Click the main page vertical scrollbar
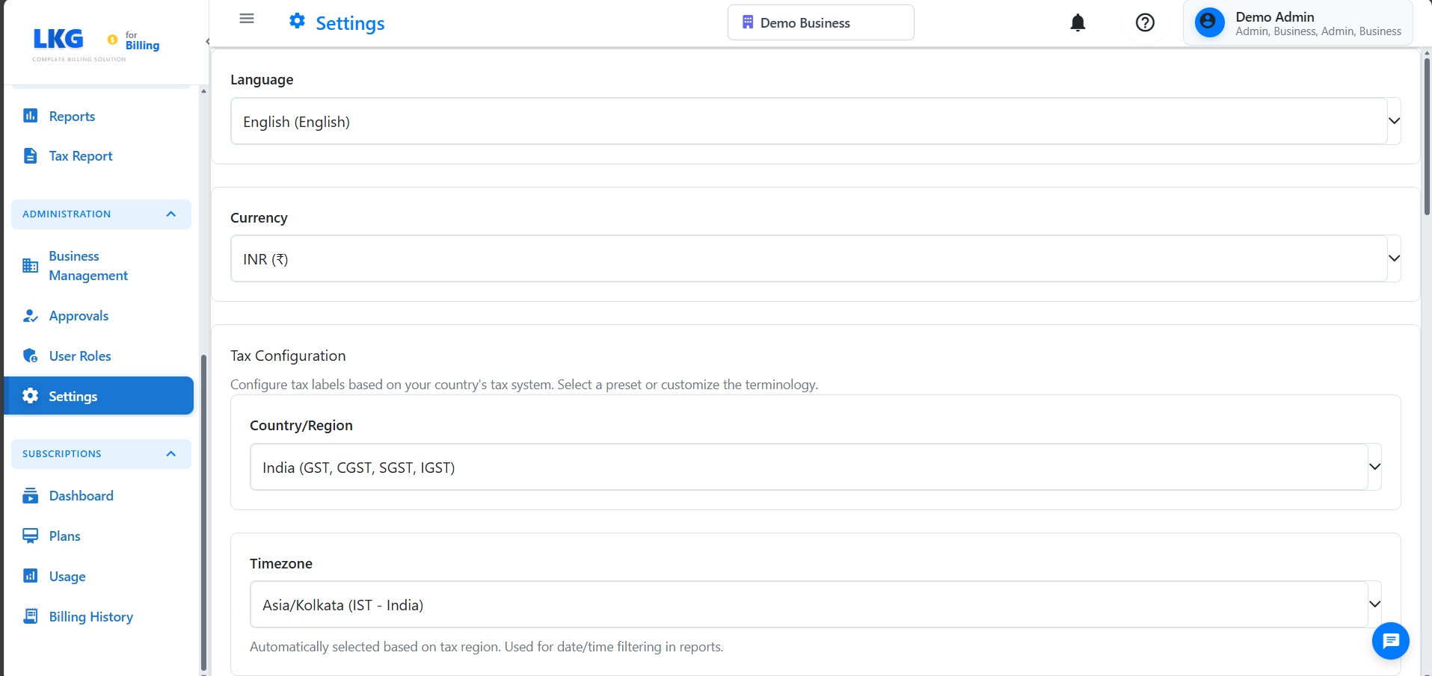 coord(1427,134)
